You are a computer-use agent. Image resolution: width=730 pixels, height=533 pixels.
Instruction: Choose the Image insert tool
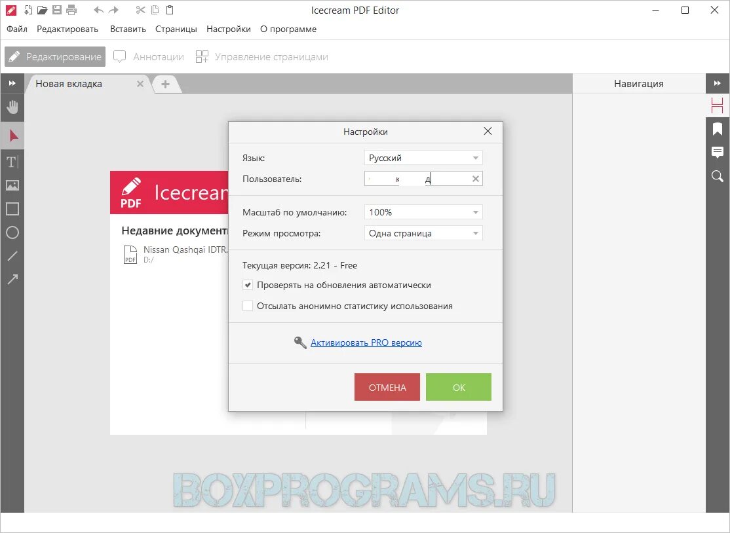[x=12, y=185]
